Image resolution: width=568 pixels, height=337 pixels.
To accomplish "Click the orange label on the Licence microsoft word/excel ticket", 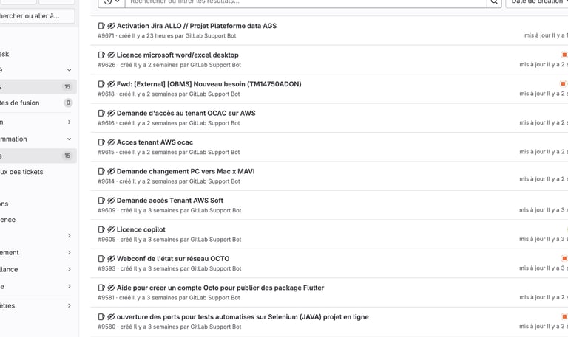I will [564, 55].
